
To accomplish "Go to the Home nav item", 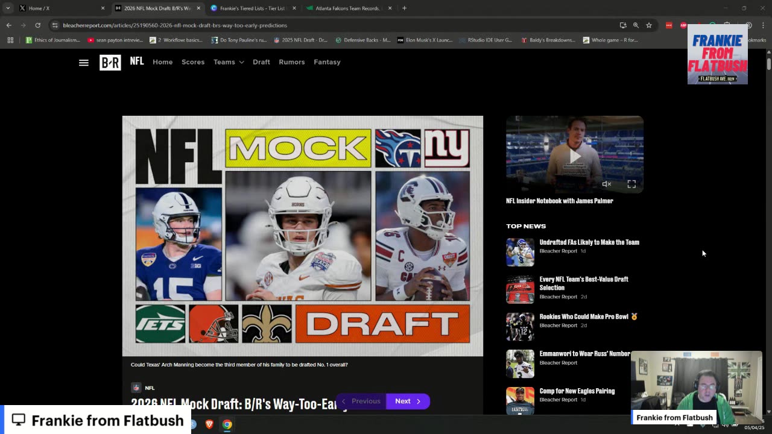I will (162, 62).
